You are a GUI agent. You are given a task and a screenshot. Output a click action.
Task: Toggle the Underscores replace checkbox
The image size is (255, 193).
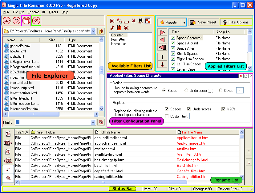pos(189,109)
